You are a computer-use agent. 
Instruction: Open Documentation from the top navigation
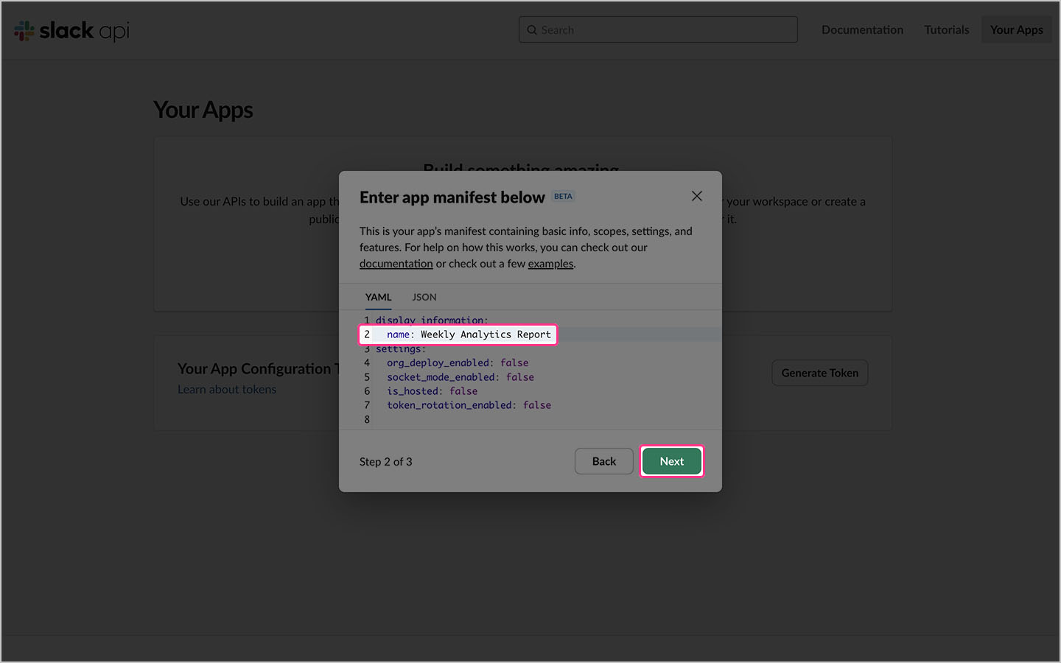click(x=862, y=29)
